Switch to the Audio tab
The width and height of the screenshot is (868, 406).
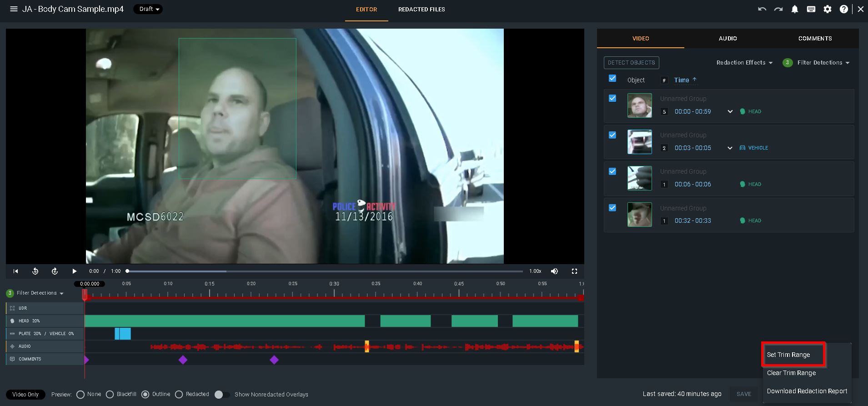pyautogui.click(x=728, y=39)
